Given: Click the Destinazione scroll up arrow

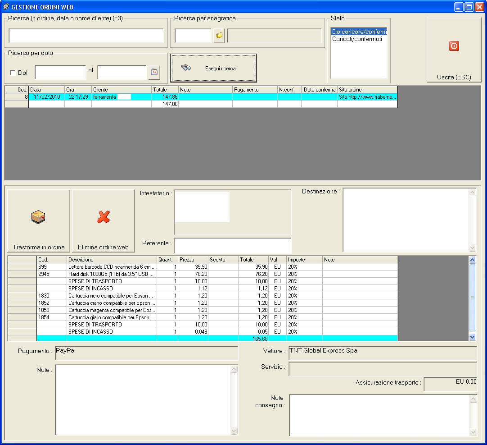Looking at the screenshot, I should (472, 193).
